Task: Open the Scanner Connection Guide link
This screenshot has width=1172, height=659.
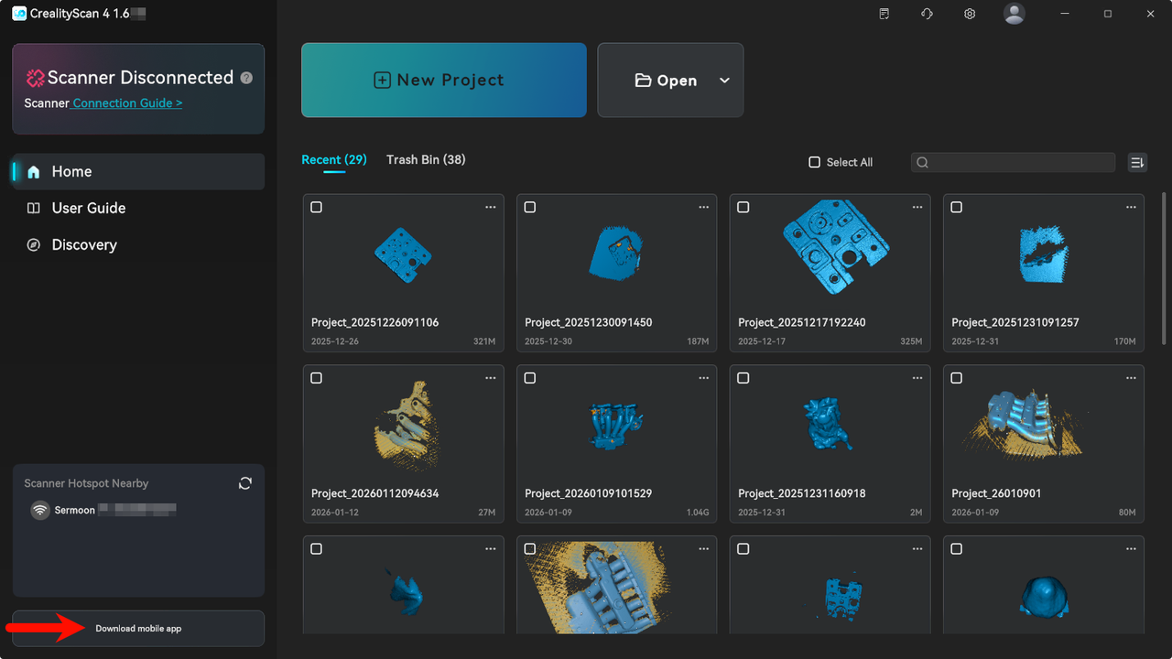Action: 127,103
